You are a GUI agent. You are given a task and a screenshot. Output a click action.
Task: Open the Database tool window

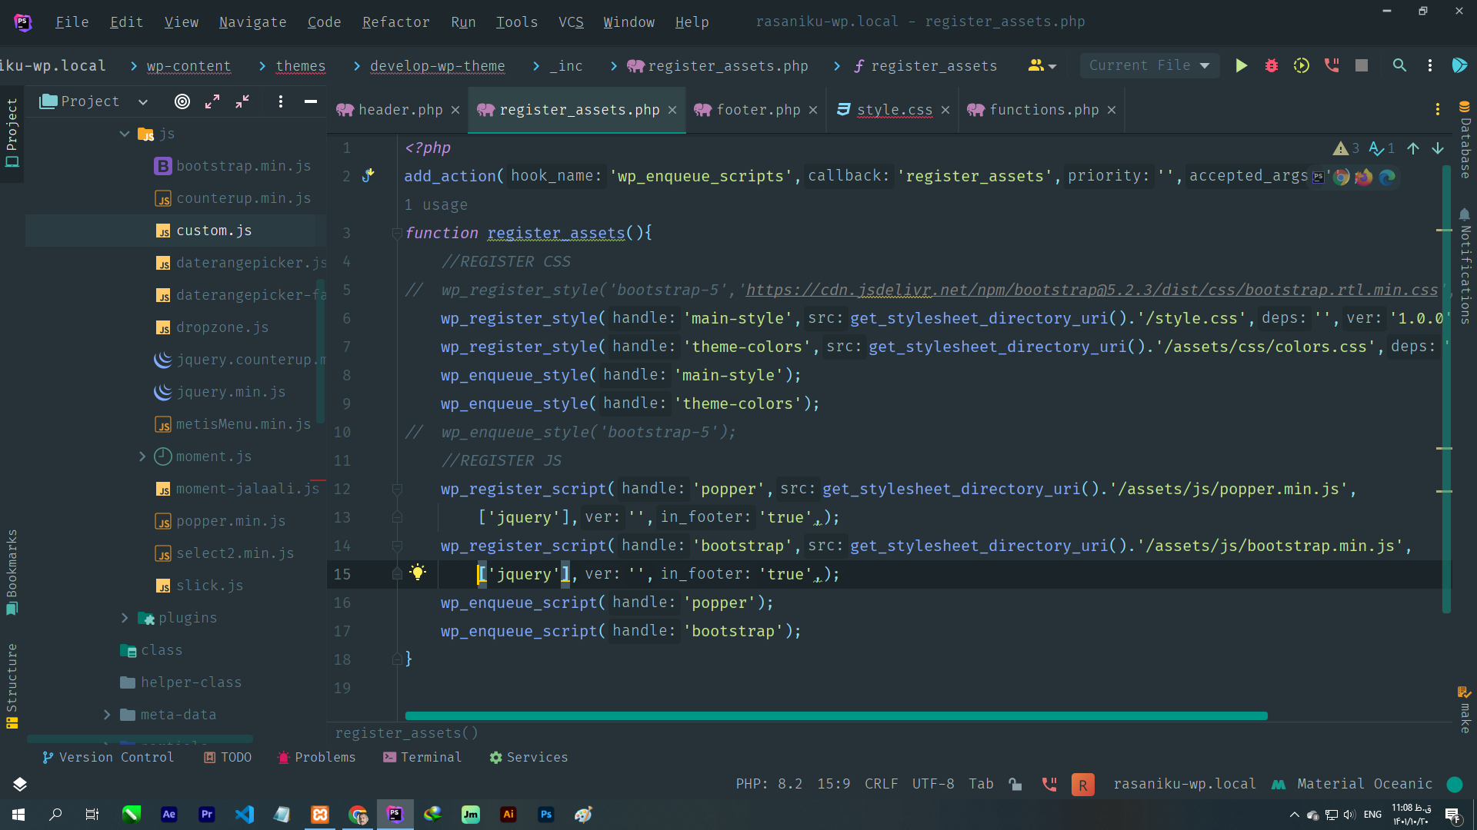tap(1465, 140)
